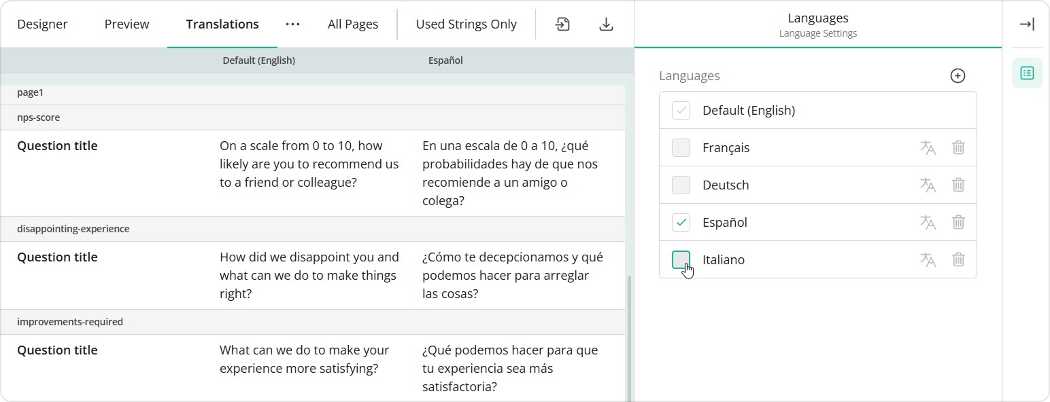Select the Deutsch language entry
The width and height of the screenshot is (1050, 402).
(x=725, y=185)
